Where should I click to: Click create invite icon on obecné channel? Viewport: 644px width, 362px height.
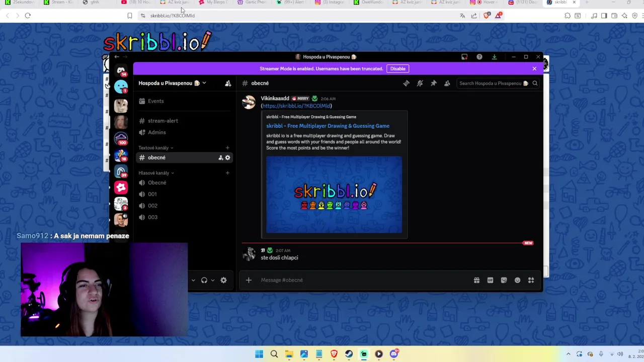pos(220,158)
